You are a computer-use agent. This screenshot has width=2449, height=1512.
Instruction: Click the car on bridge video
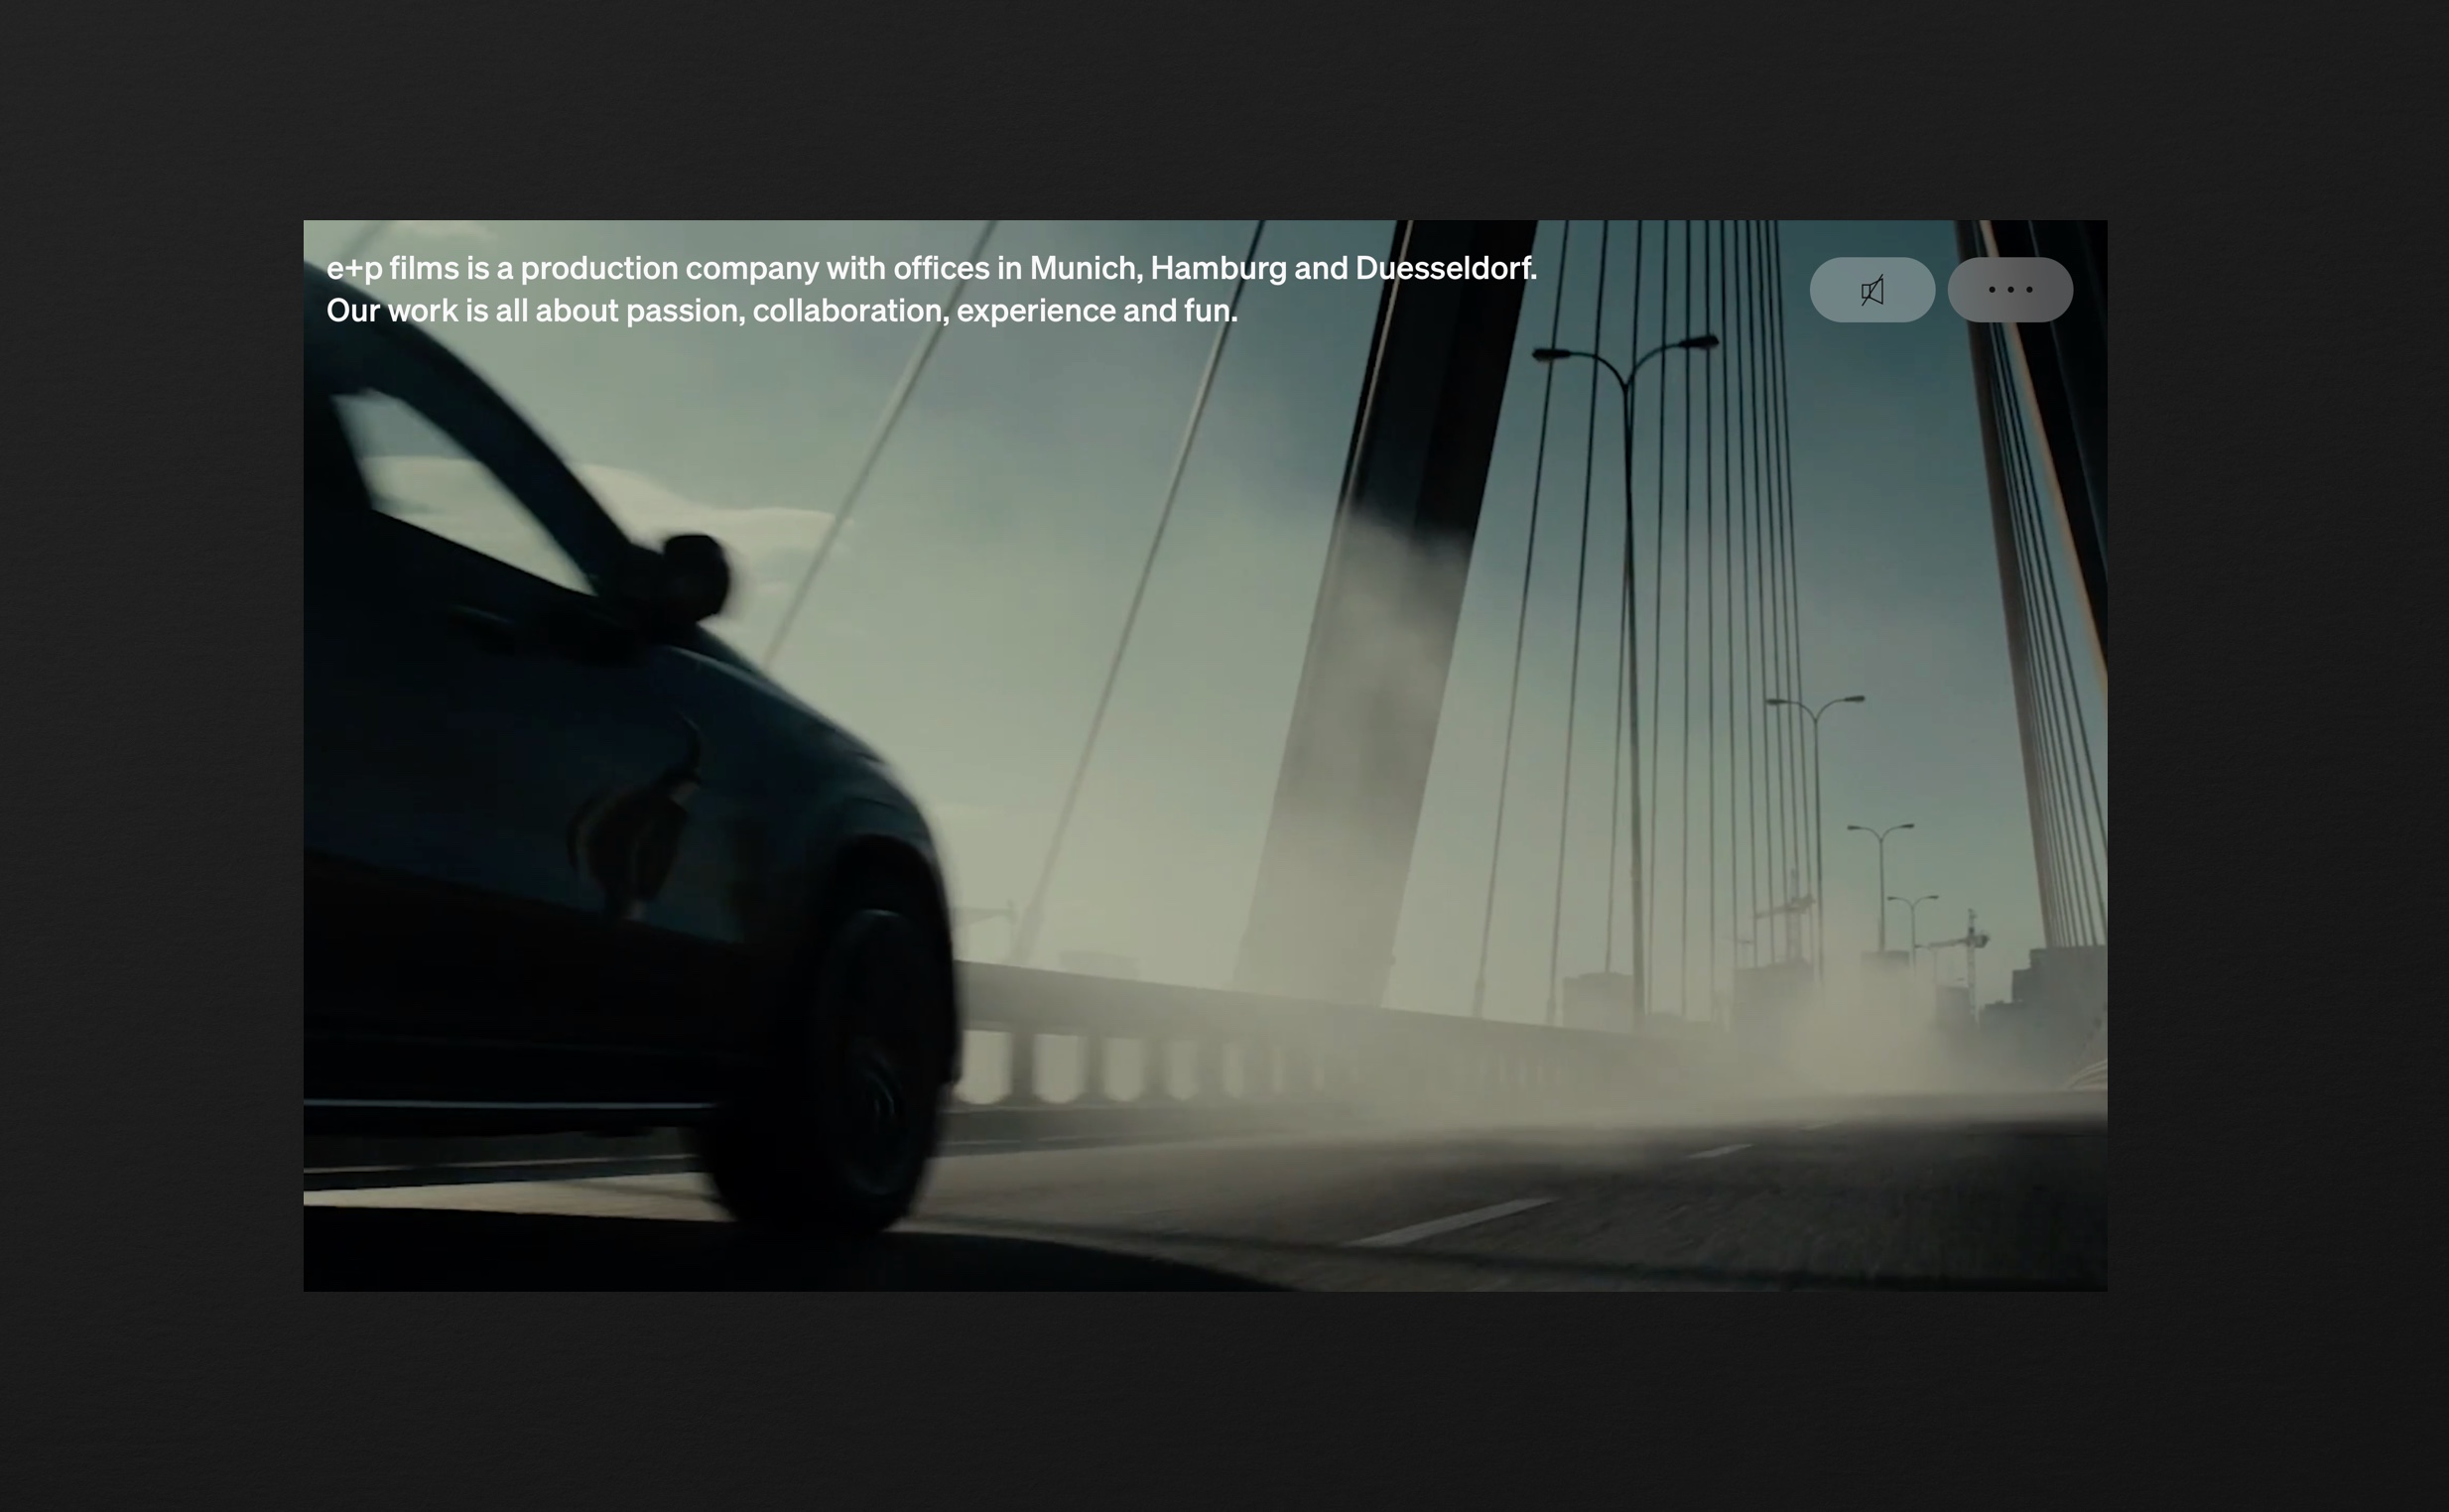click(x=1205, y=755)
